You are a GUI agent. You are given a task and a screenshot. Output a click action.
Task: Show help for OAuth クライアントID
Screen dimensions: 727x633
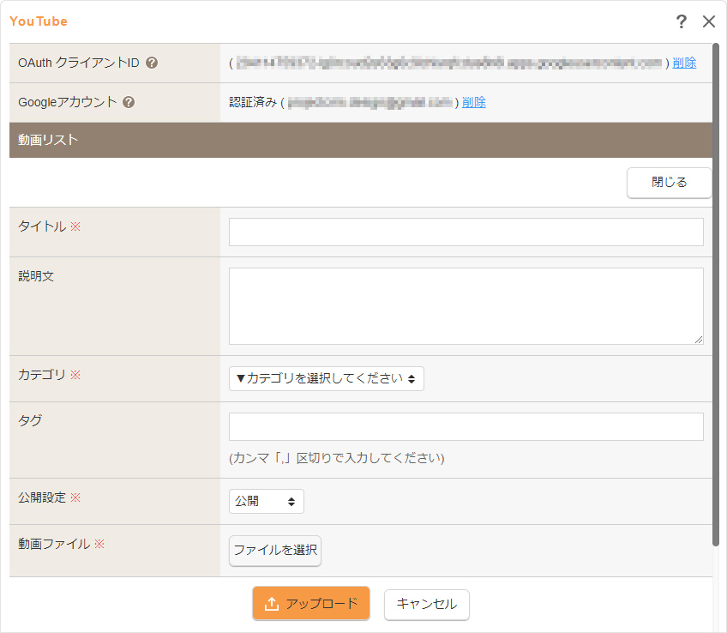tap(152, 63)
